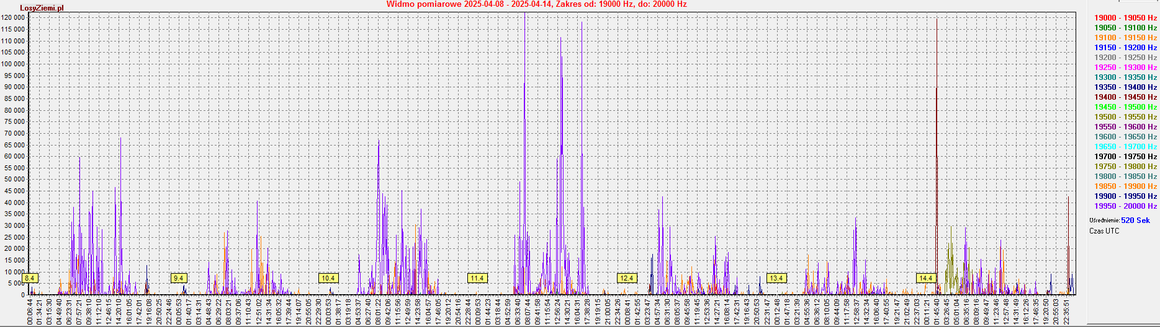Click the Czas UTC label
The width and height of the screenshot is (1160, 327).
pyautogui.click(x=1104, y=231)
